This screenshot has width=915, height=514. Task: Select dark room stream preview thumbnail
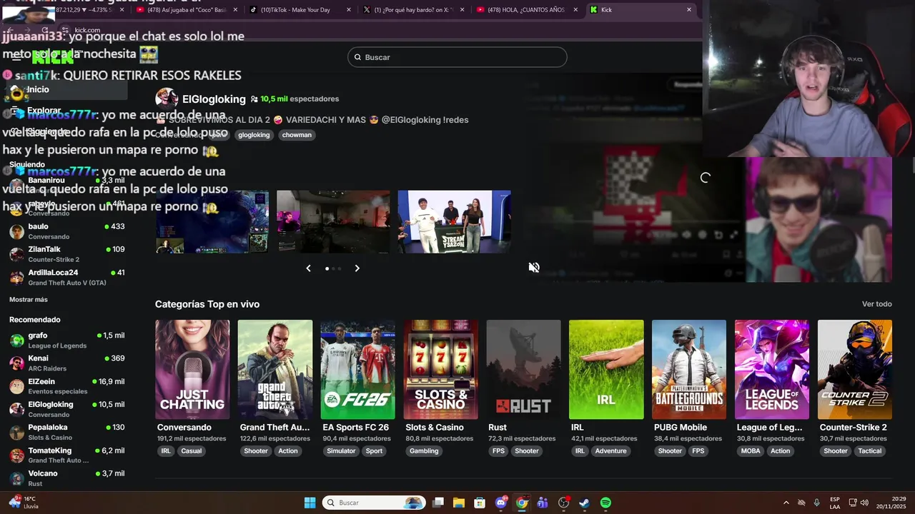coord(333,221)
